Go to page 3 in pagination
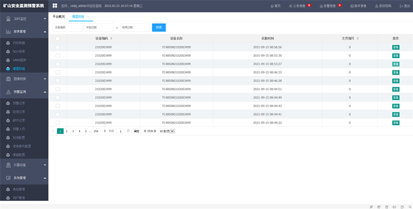The image size is (413, 209). [73, 131]
